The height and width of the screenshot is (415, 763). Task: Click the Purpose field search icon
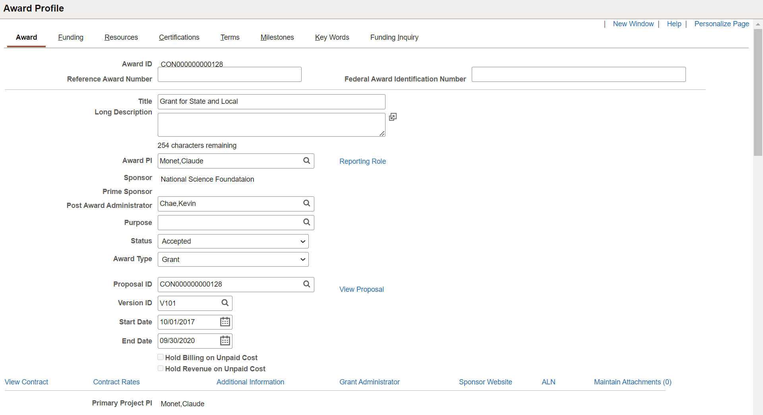306,222
